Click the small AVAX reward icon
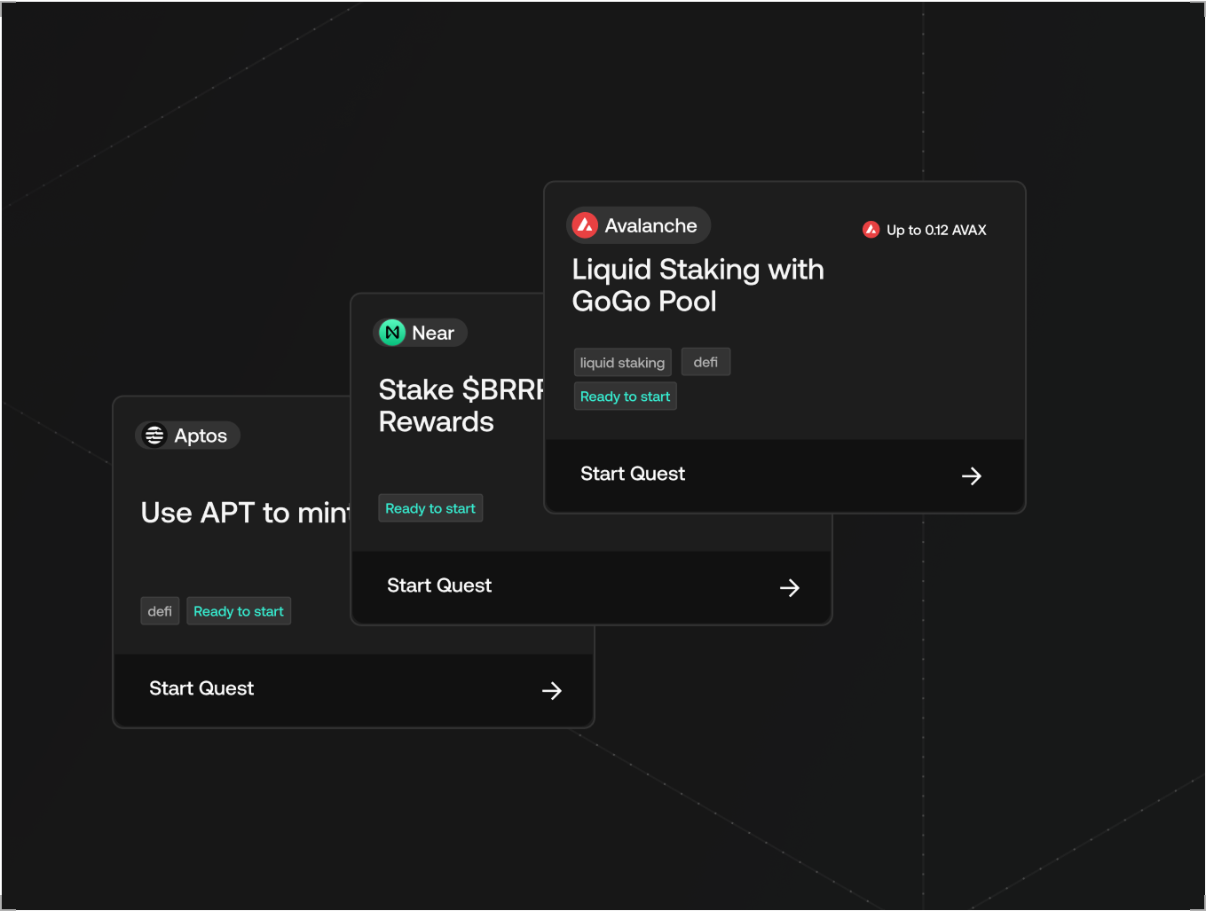 pos(871,230)
